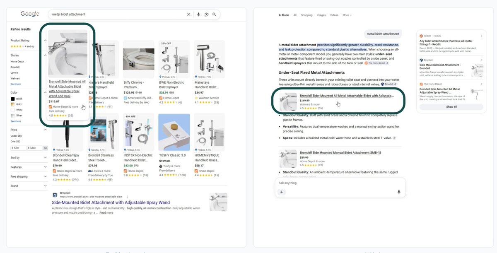Open three-dot menu on The Home Depot source card
This screenshot has height=253, width=497.
(482, 84)
